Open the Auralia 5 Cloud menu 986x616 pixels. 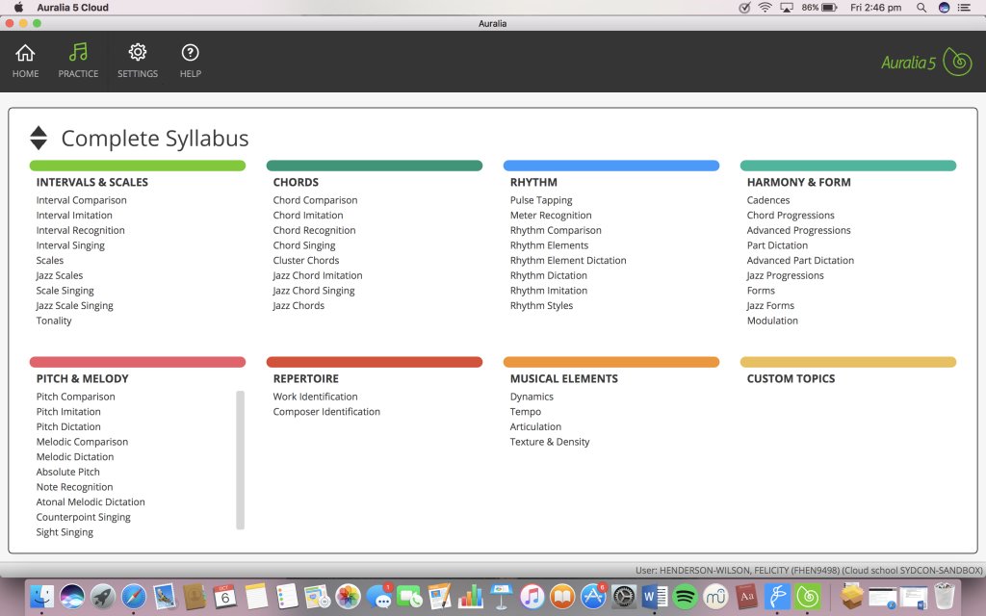73,8
